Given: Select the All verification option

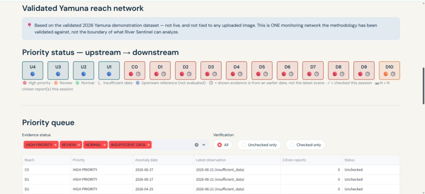Looking at the screenshot, I should tap(223, 145).
